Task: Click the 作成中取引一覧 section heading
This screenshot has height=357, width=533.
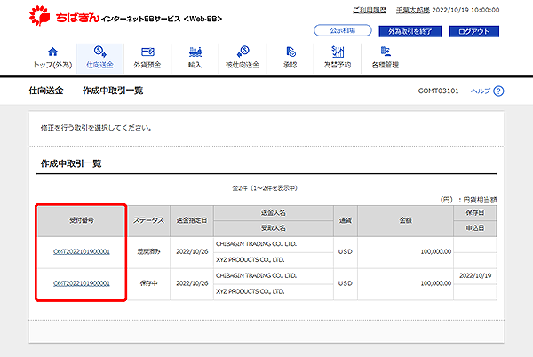Action: pos(71,163)
